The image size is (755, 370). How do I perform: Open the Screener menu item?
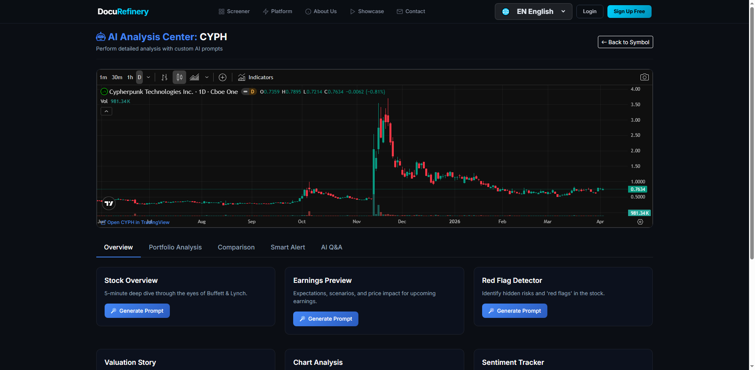coord(234,12)
